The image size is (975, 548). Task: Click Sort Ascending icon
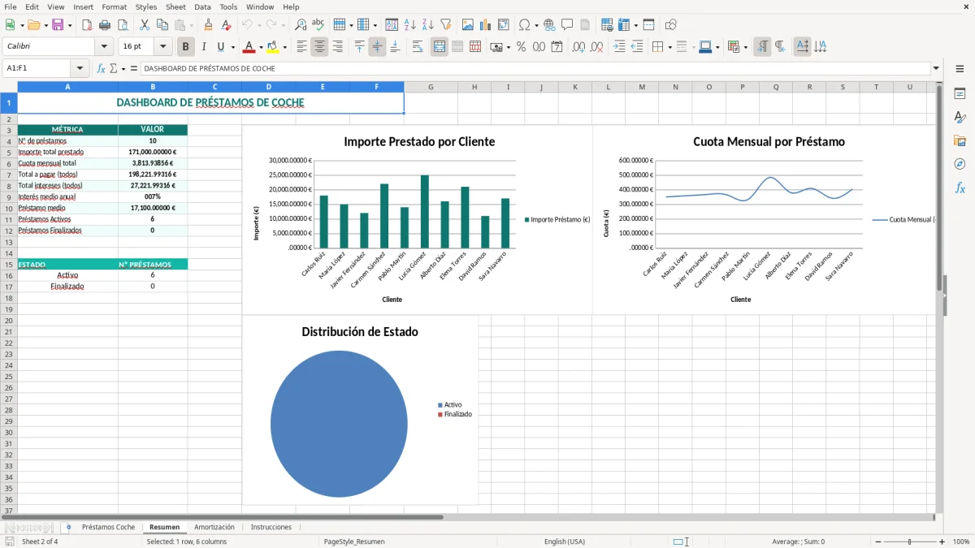pos(410,25)
